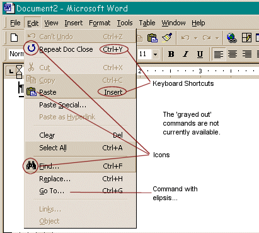Image resolution: width=259 pixels, height=233 pixels.
Task: Choose Paste Special... in Edit menu
Action: point(81,105)
